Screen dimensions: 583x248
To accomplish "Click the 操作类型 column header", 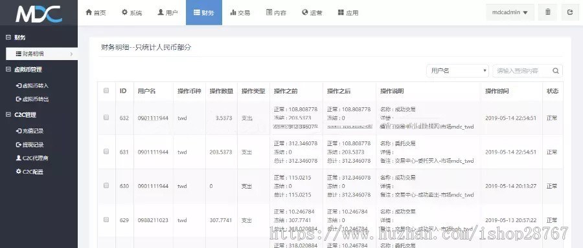I will 253,91.
